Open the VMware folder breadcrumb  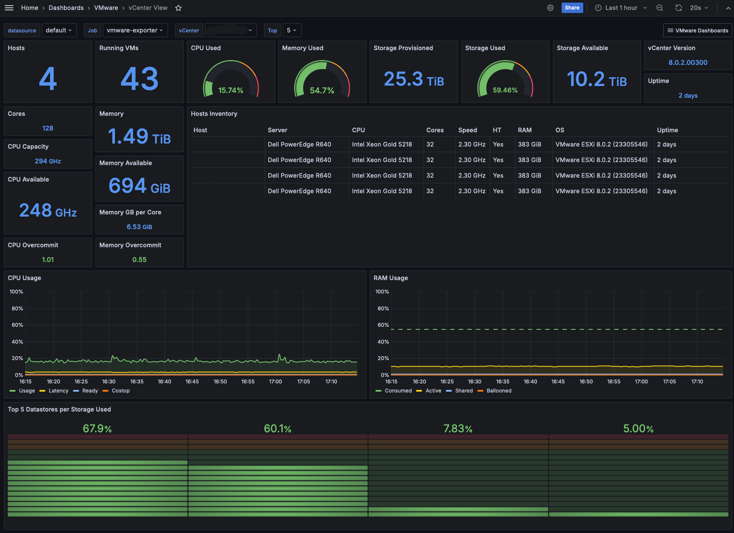[x=106, y=8]
